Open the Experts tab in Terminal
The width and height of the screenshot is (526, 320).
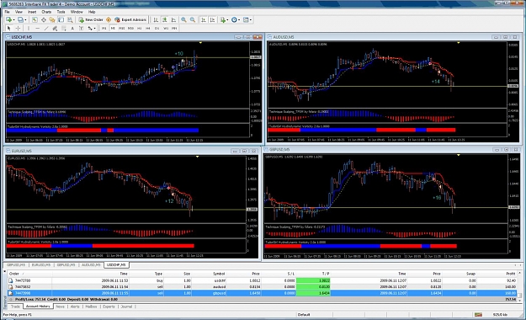109,307
